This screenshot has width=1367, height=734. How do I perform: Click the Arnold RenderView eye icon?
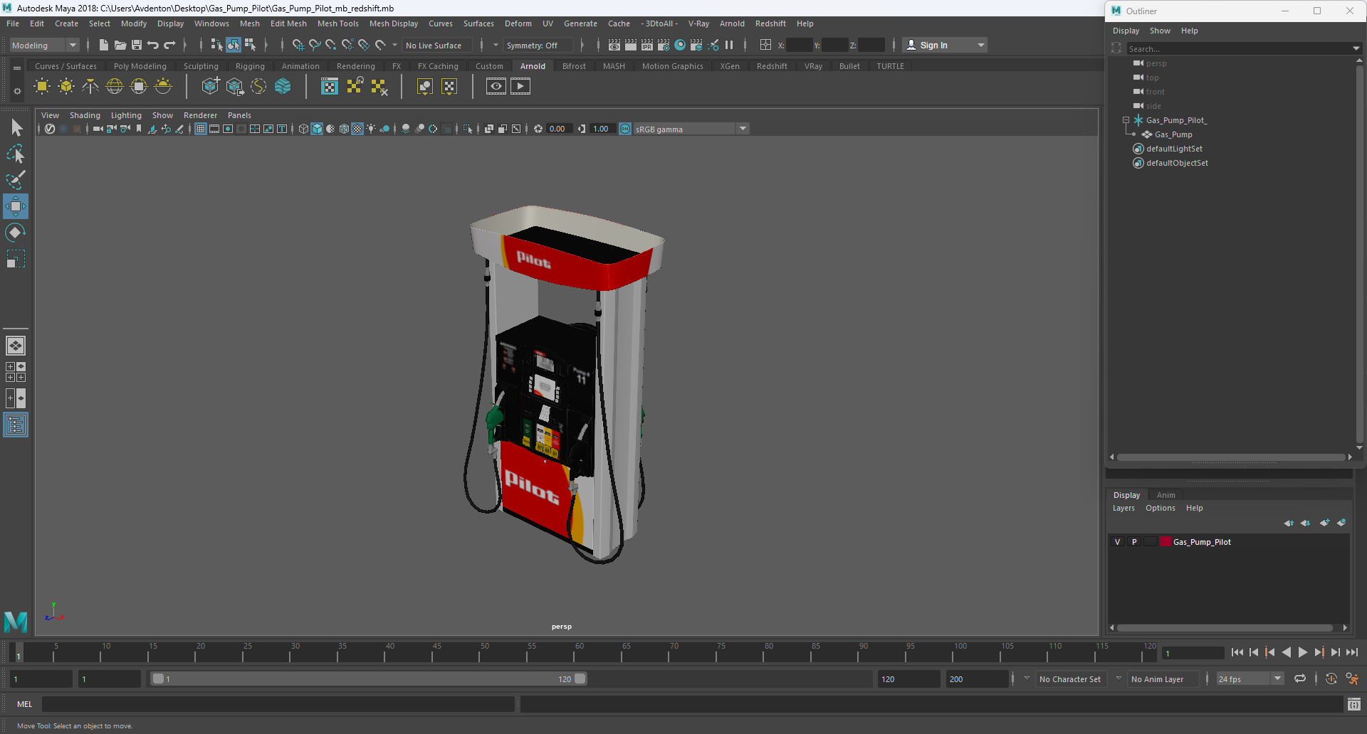(x=496, y=87)
